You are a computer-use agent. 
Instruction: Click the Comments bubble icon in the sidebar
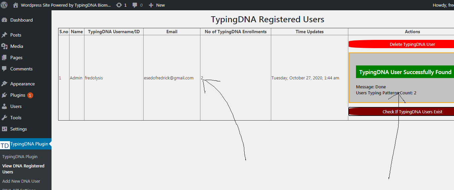pyautogui.click(x=4, y=69)
